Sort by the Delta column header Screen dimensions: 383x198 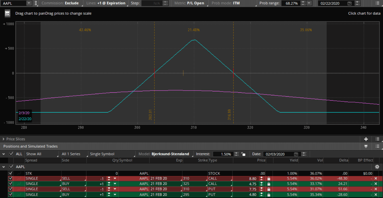343,160
